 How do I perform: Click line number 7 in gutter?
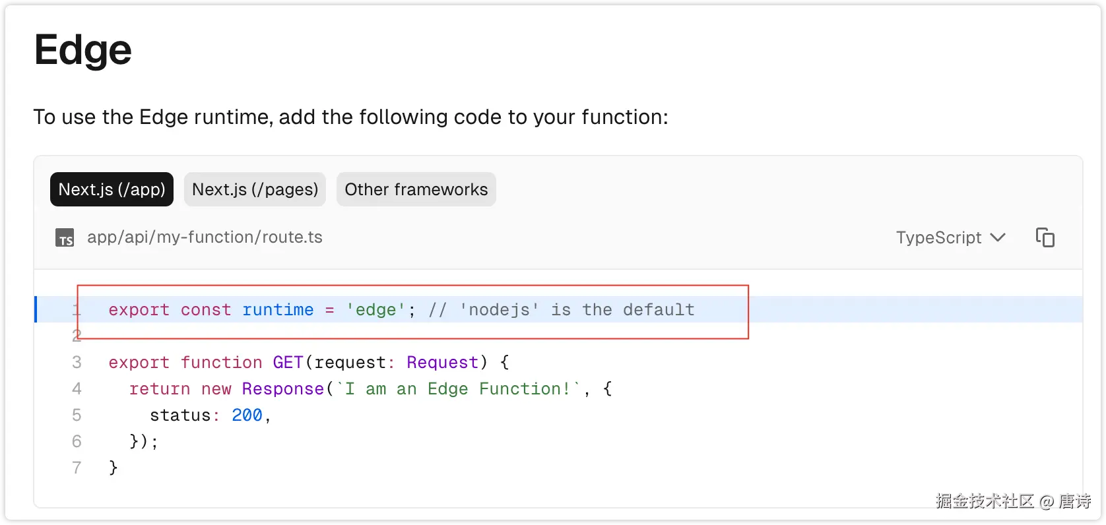click(x=77, y=468)
